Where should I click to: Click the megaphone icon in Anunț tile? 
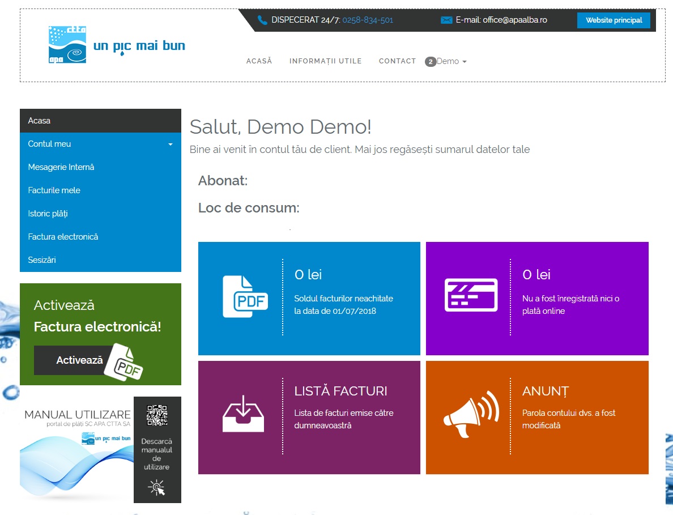(470, 414)
